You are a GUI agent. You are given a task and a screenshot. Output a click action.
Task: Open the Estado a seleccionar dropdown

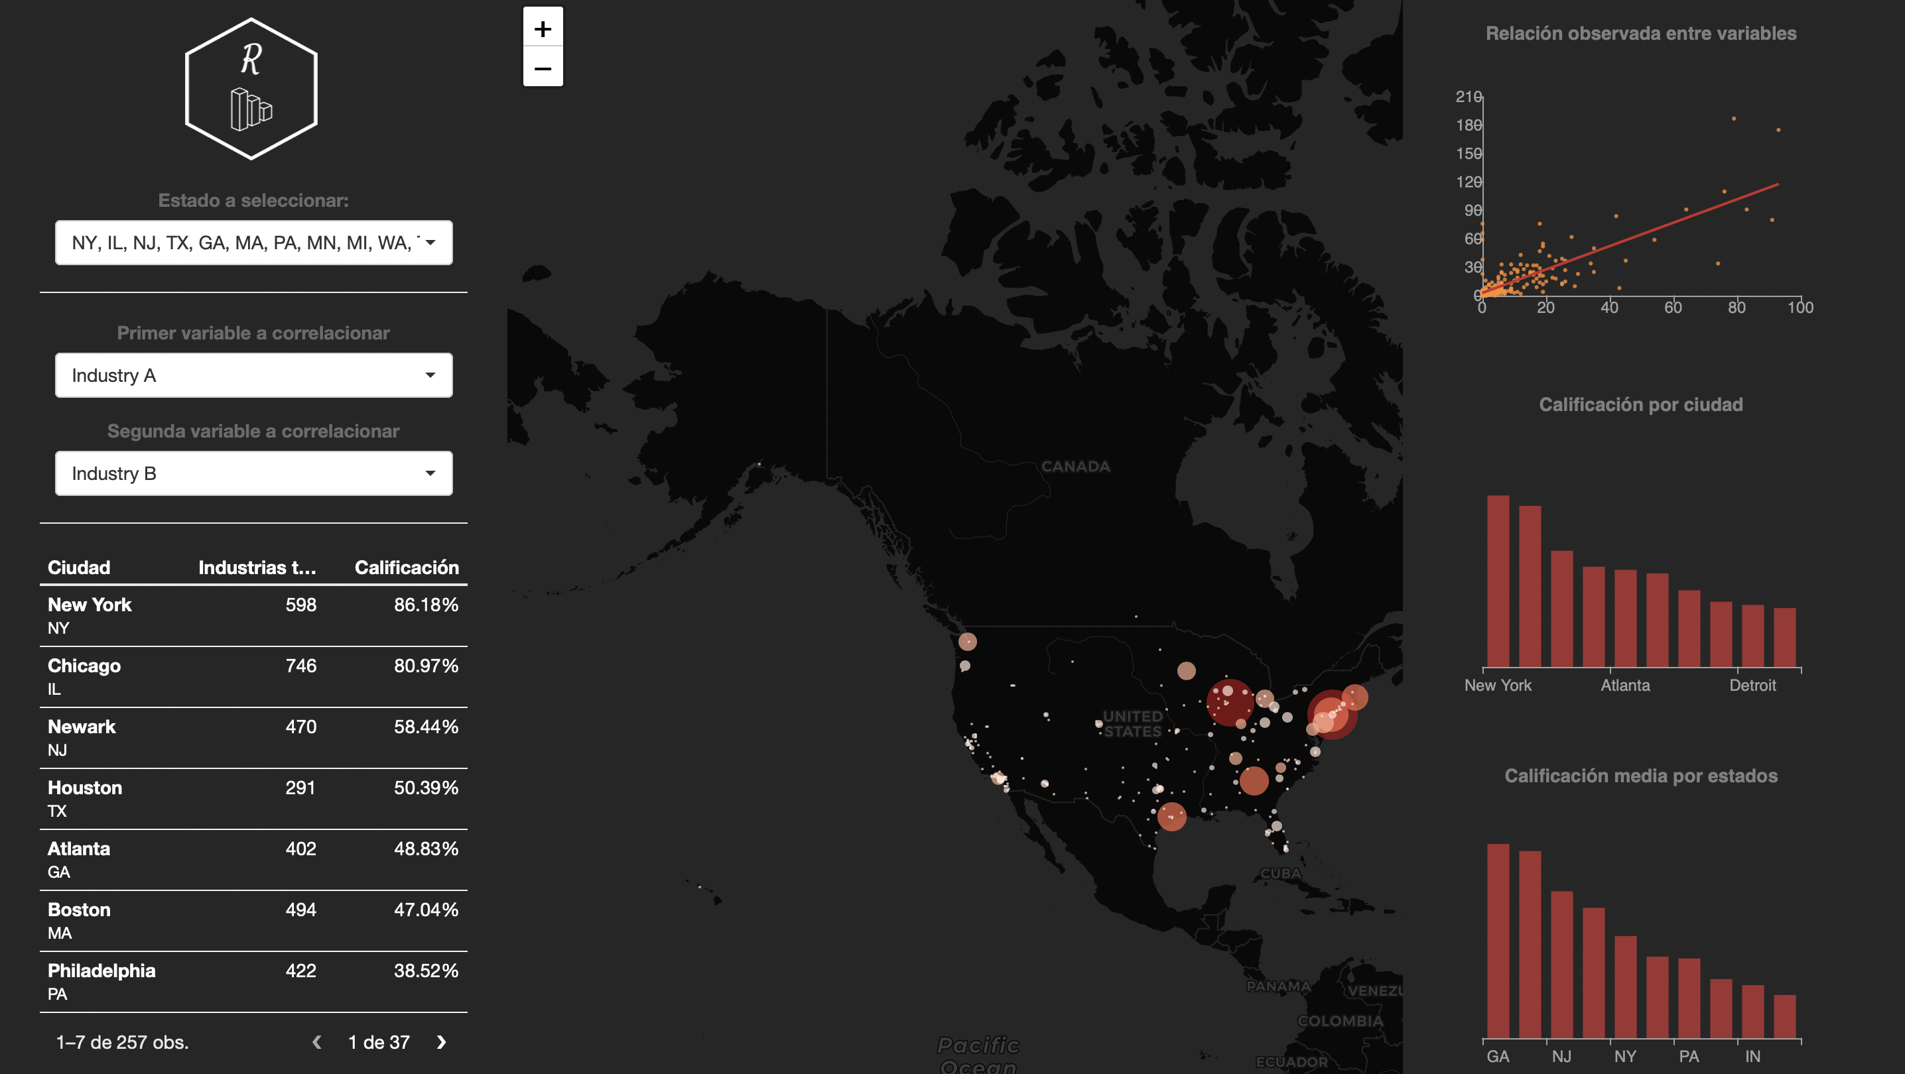point(253,243)
